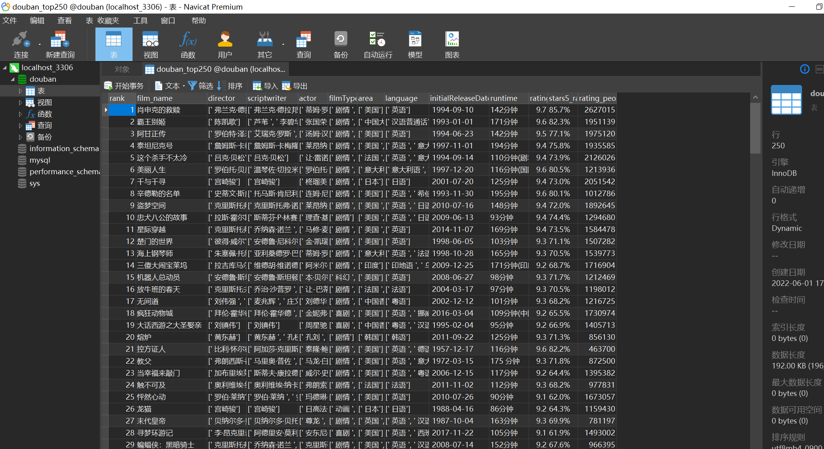Select the 表 (Table) toolbar icon
The image size is (824, 449).
click(114, 45)
